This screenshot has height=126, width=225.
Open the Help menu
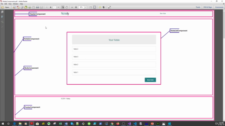click(x=21, y=4)
